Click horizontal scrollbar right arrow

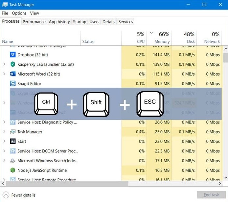220,184
